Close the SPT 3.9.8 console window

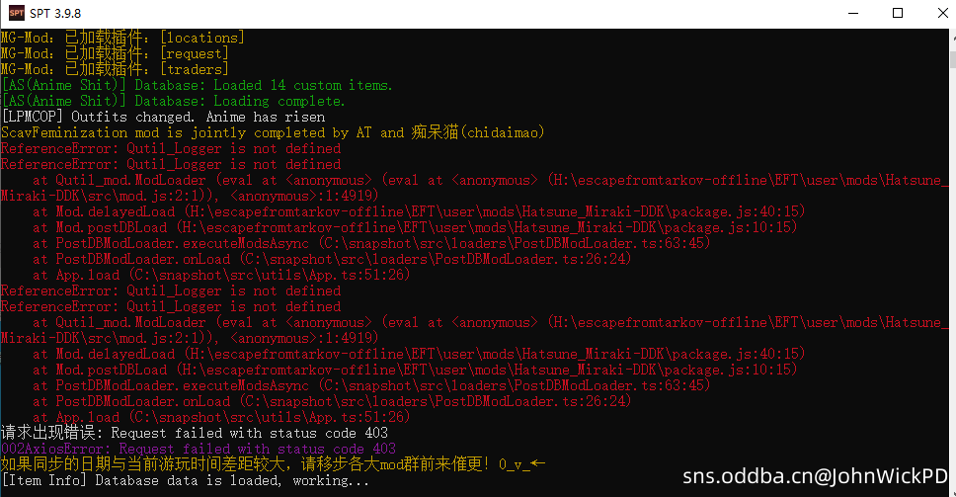[x=942, y=13]
